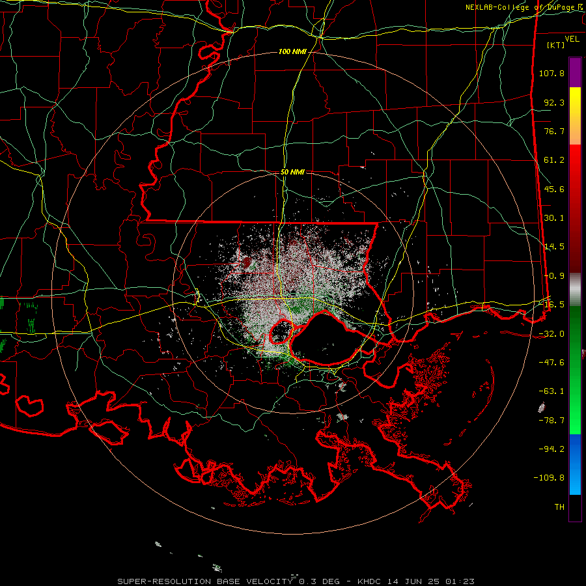The image size is (586, 586).
Task: Click the -47.6 velocity scale value
Action: [551, 363]
